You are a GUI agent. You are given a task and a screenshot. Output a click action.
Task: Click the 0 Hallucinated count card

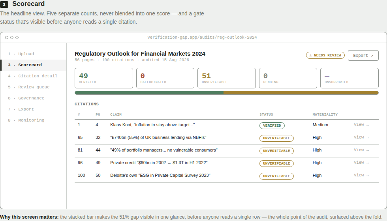[x=165, y=78]
